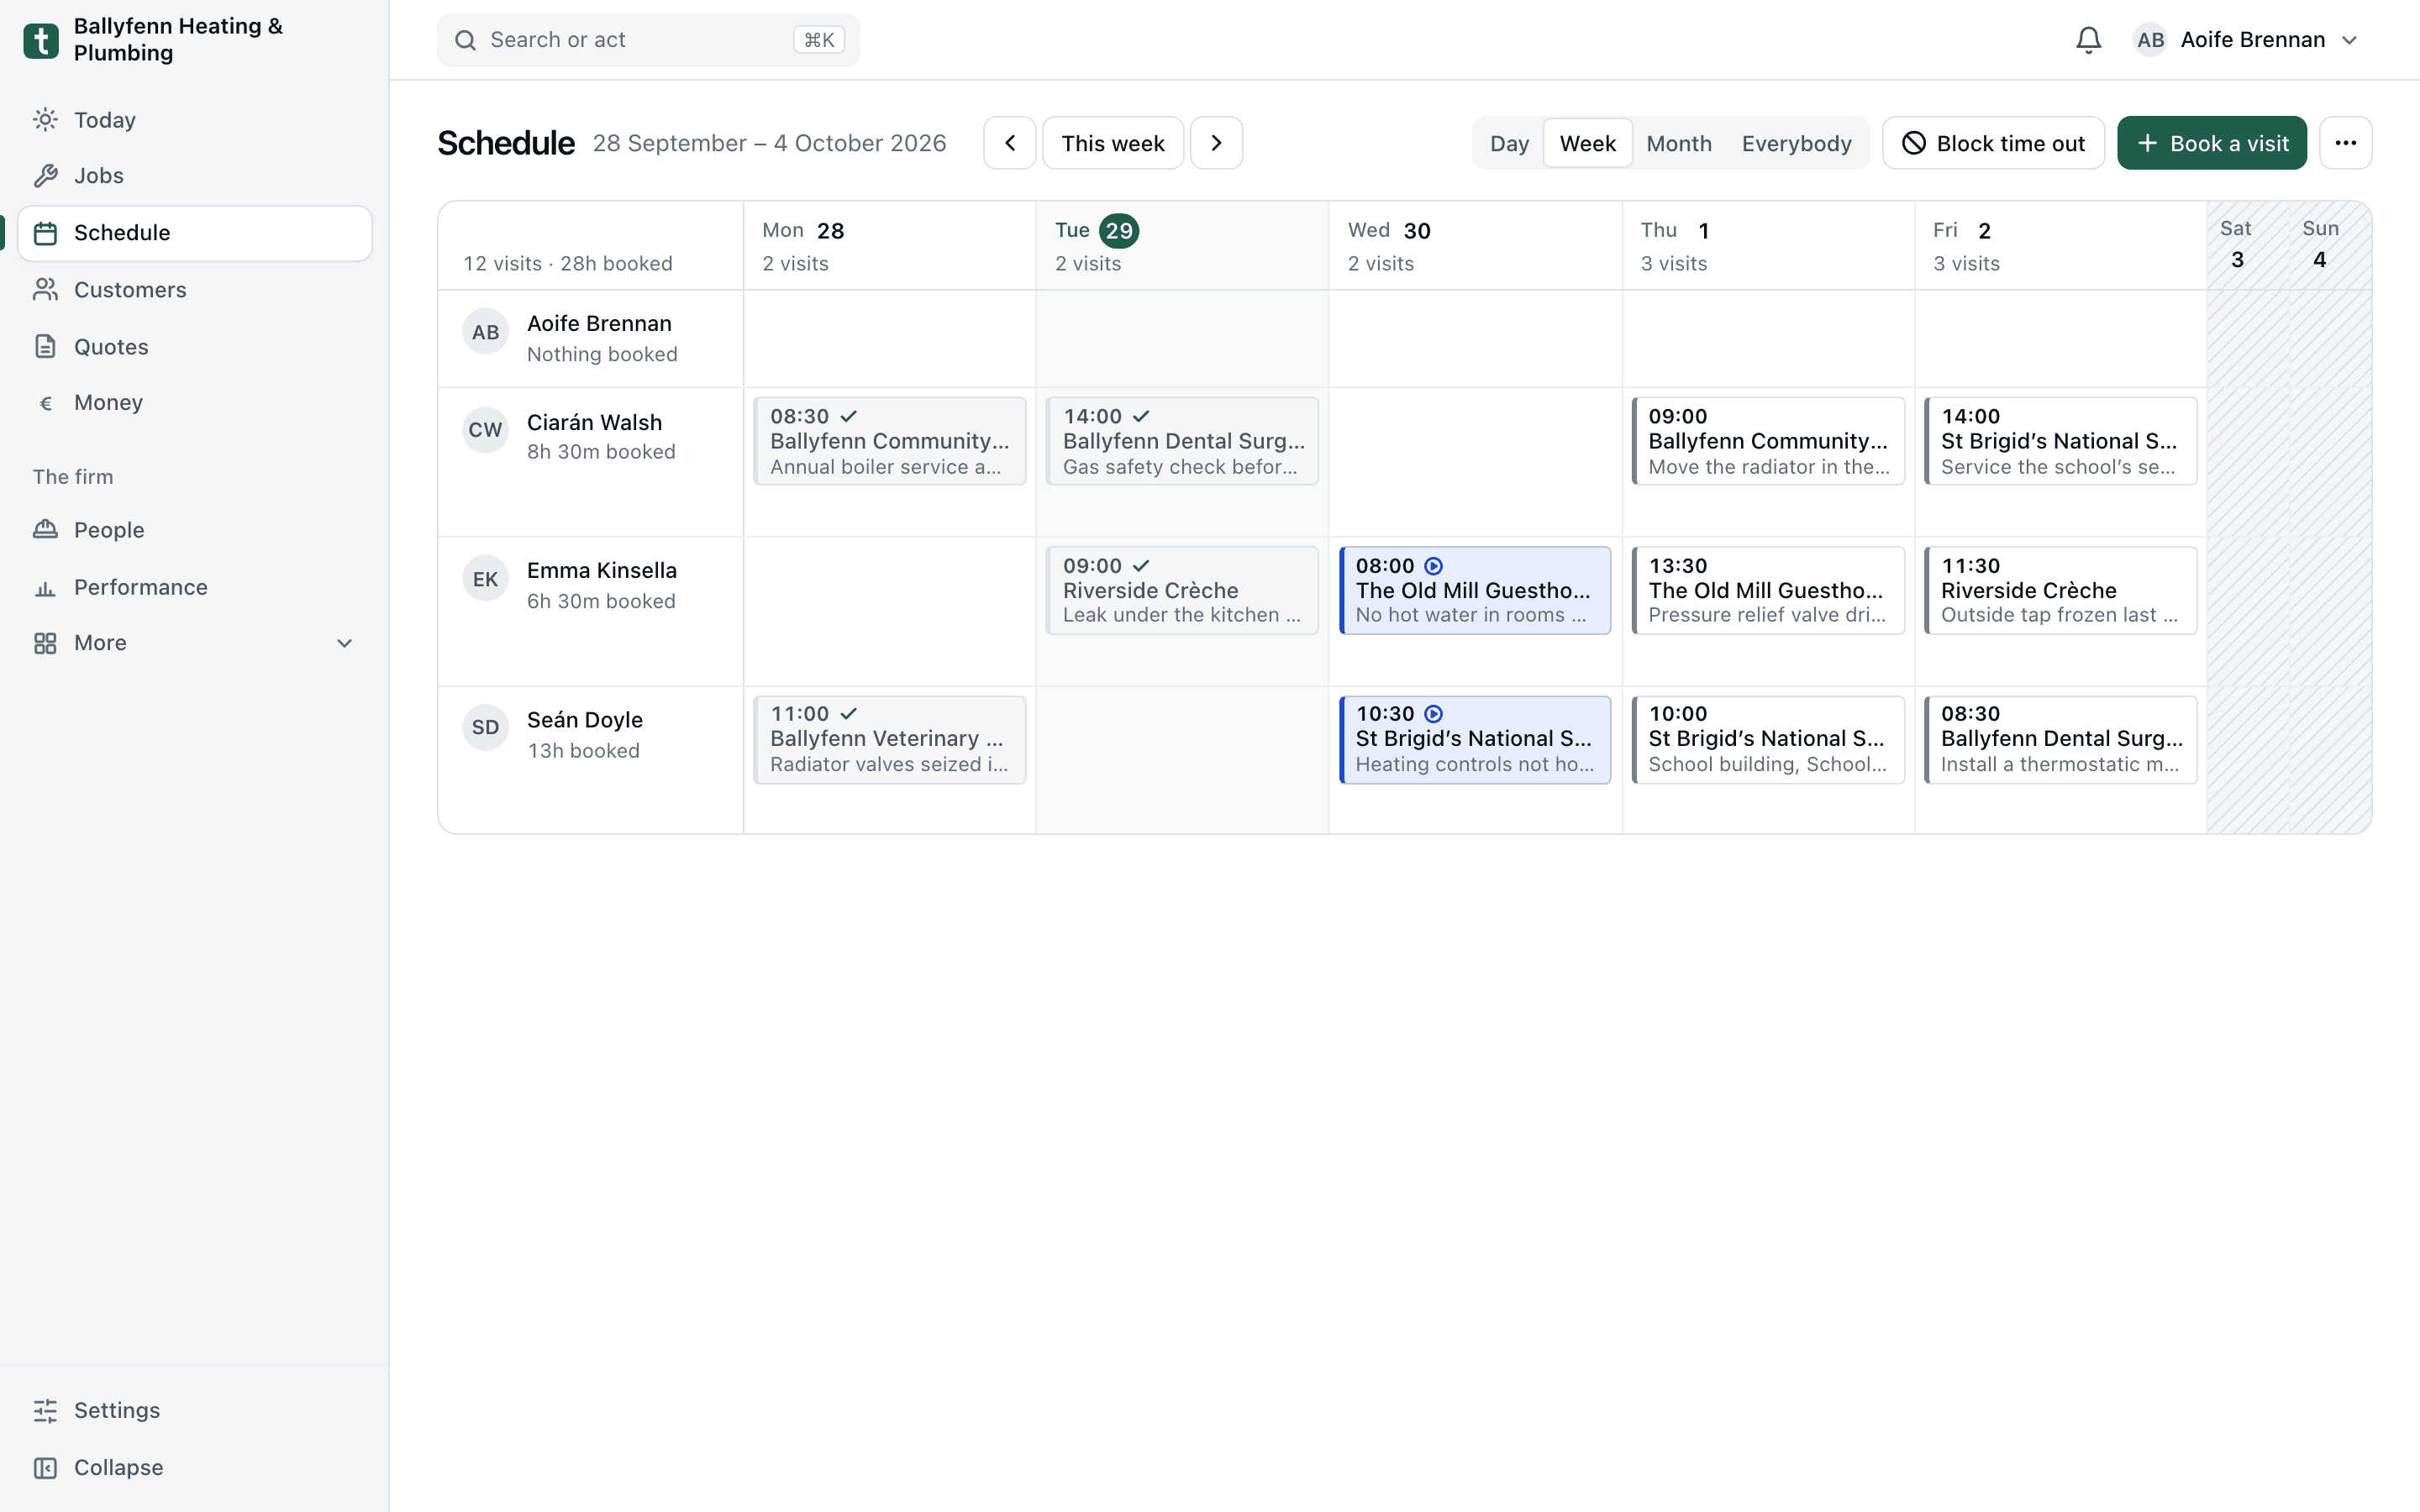
Task: Open Thursday 13:30 Old Mill Guesthouse visit
Action: coord(1768,590)
